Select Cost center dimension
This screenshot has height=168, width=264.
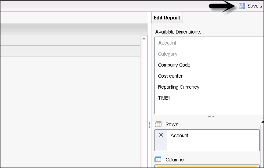coord(170,76)
